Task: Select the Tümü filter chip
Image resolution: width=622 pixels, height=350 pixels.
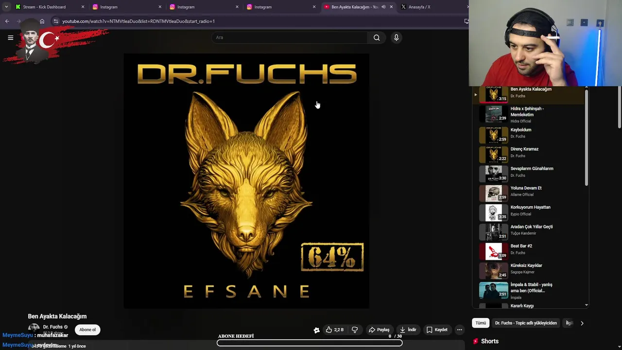Action: click(481, 323)
